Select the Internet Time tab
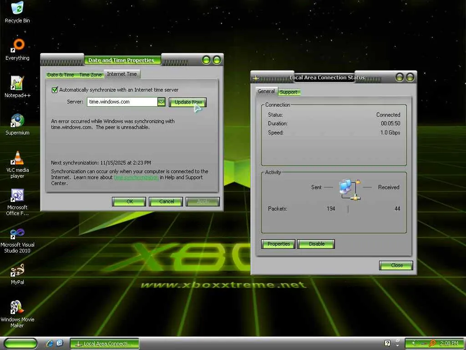Viewport: 466px width, 350px height. [122, 74]
